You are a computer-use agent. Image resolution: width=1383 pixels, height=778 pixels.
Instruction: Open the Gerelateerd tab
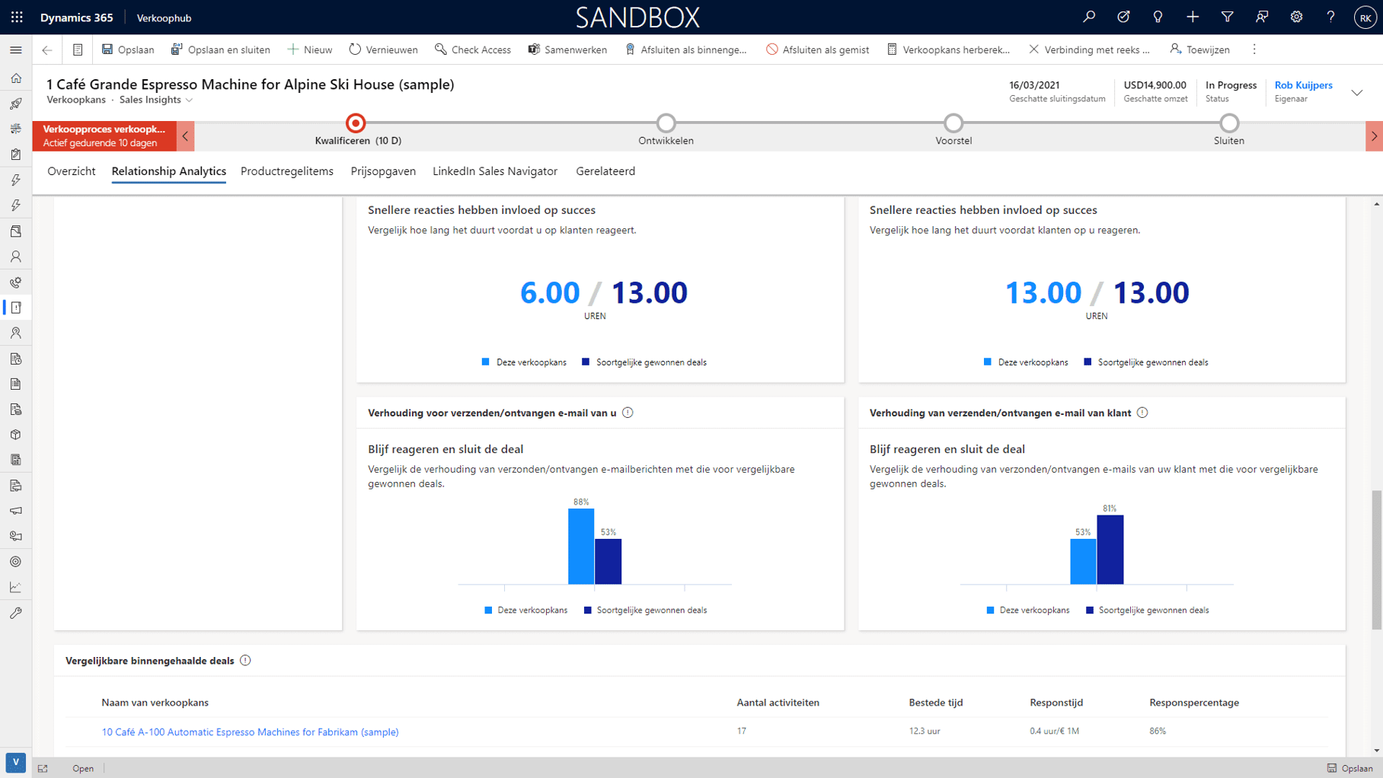[x=605, y=171]
